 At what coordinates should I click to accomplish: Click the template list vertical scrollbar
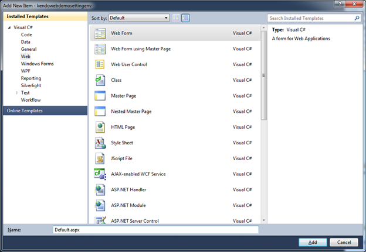[263, 146]
